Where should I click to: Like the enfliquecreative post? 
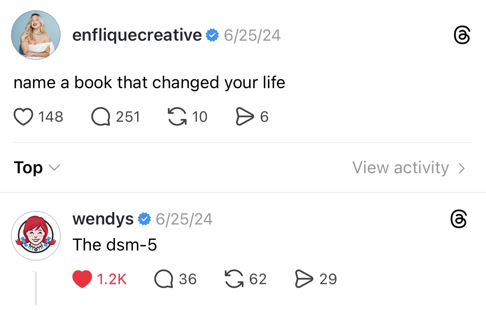(23, 117)
